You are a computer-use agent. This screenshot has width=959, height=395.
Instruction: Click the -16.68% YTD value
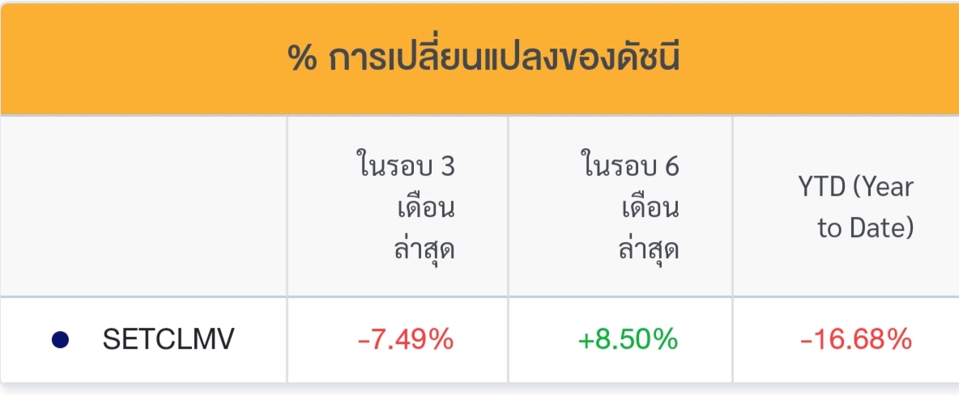click(x=856, y=340)
